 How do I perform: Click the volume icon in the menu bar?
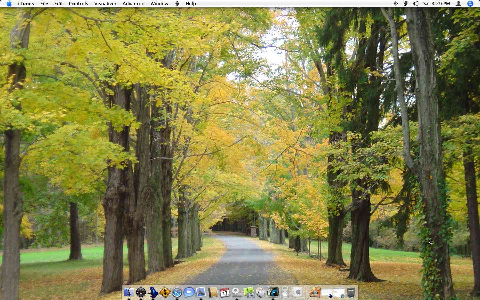[415, 4]
